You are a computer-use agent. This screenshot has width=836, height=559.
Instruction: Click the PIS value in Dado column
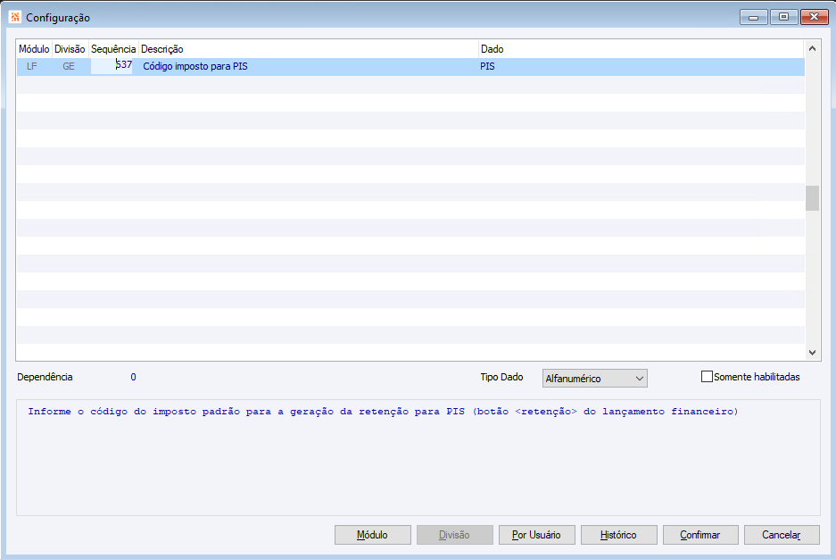(x=487, y=66)
